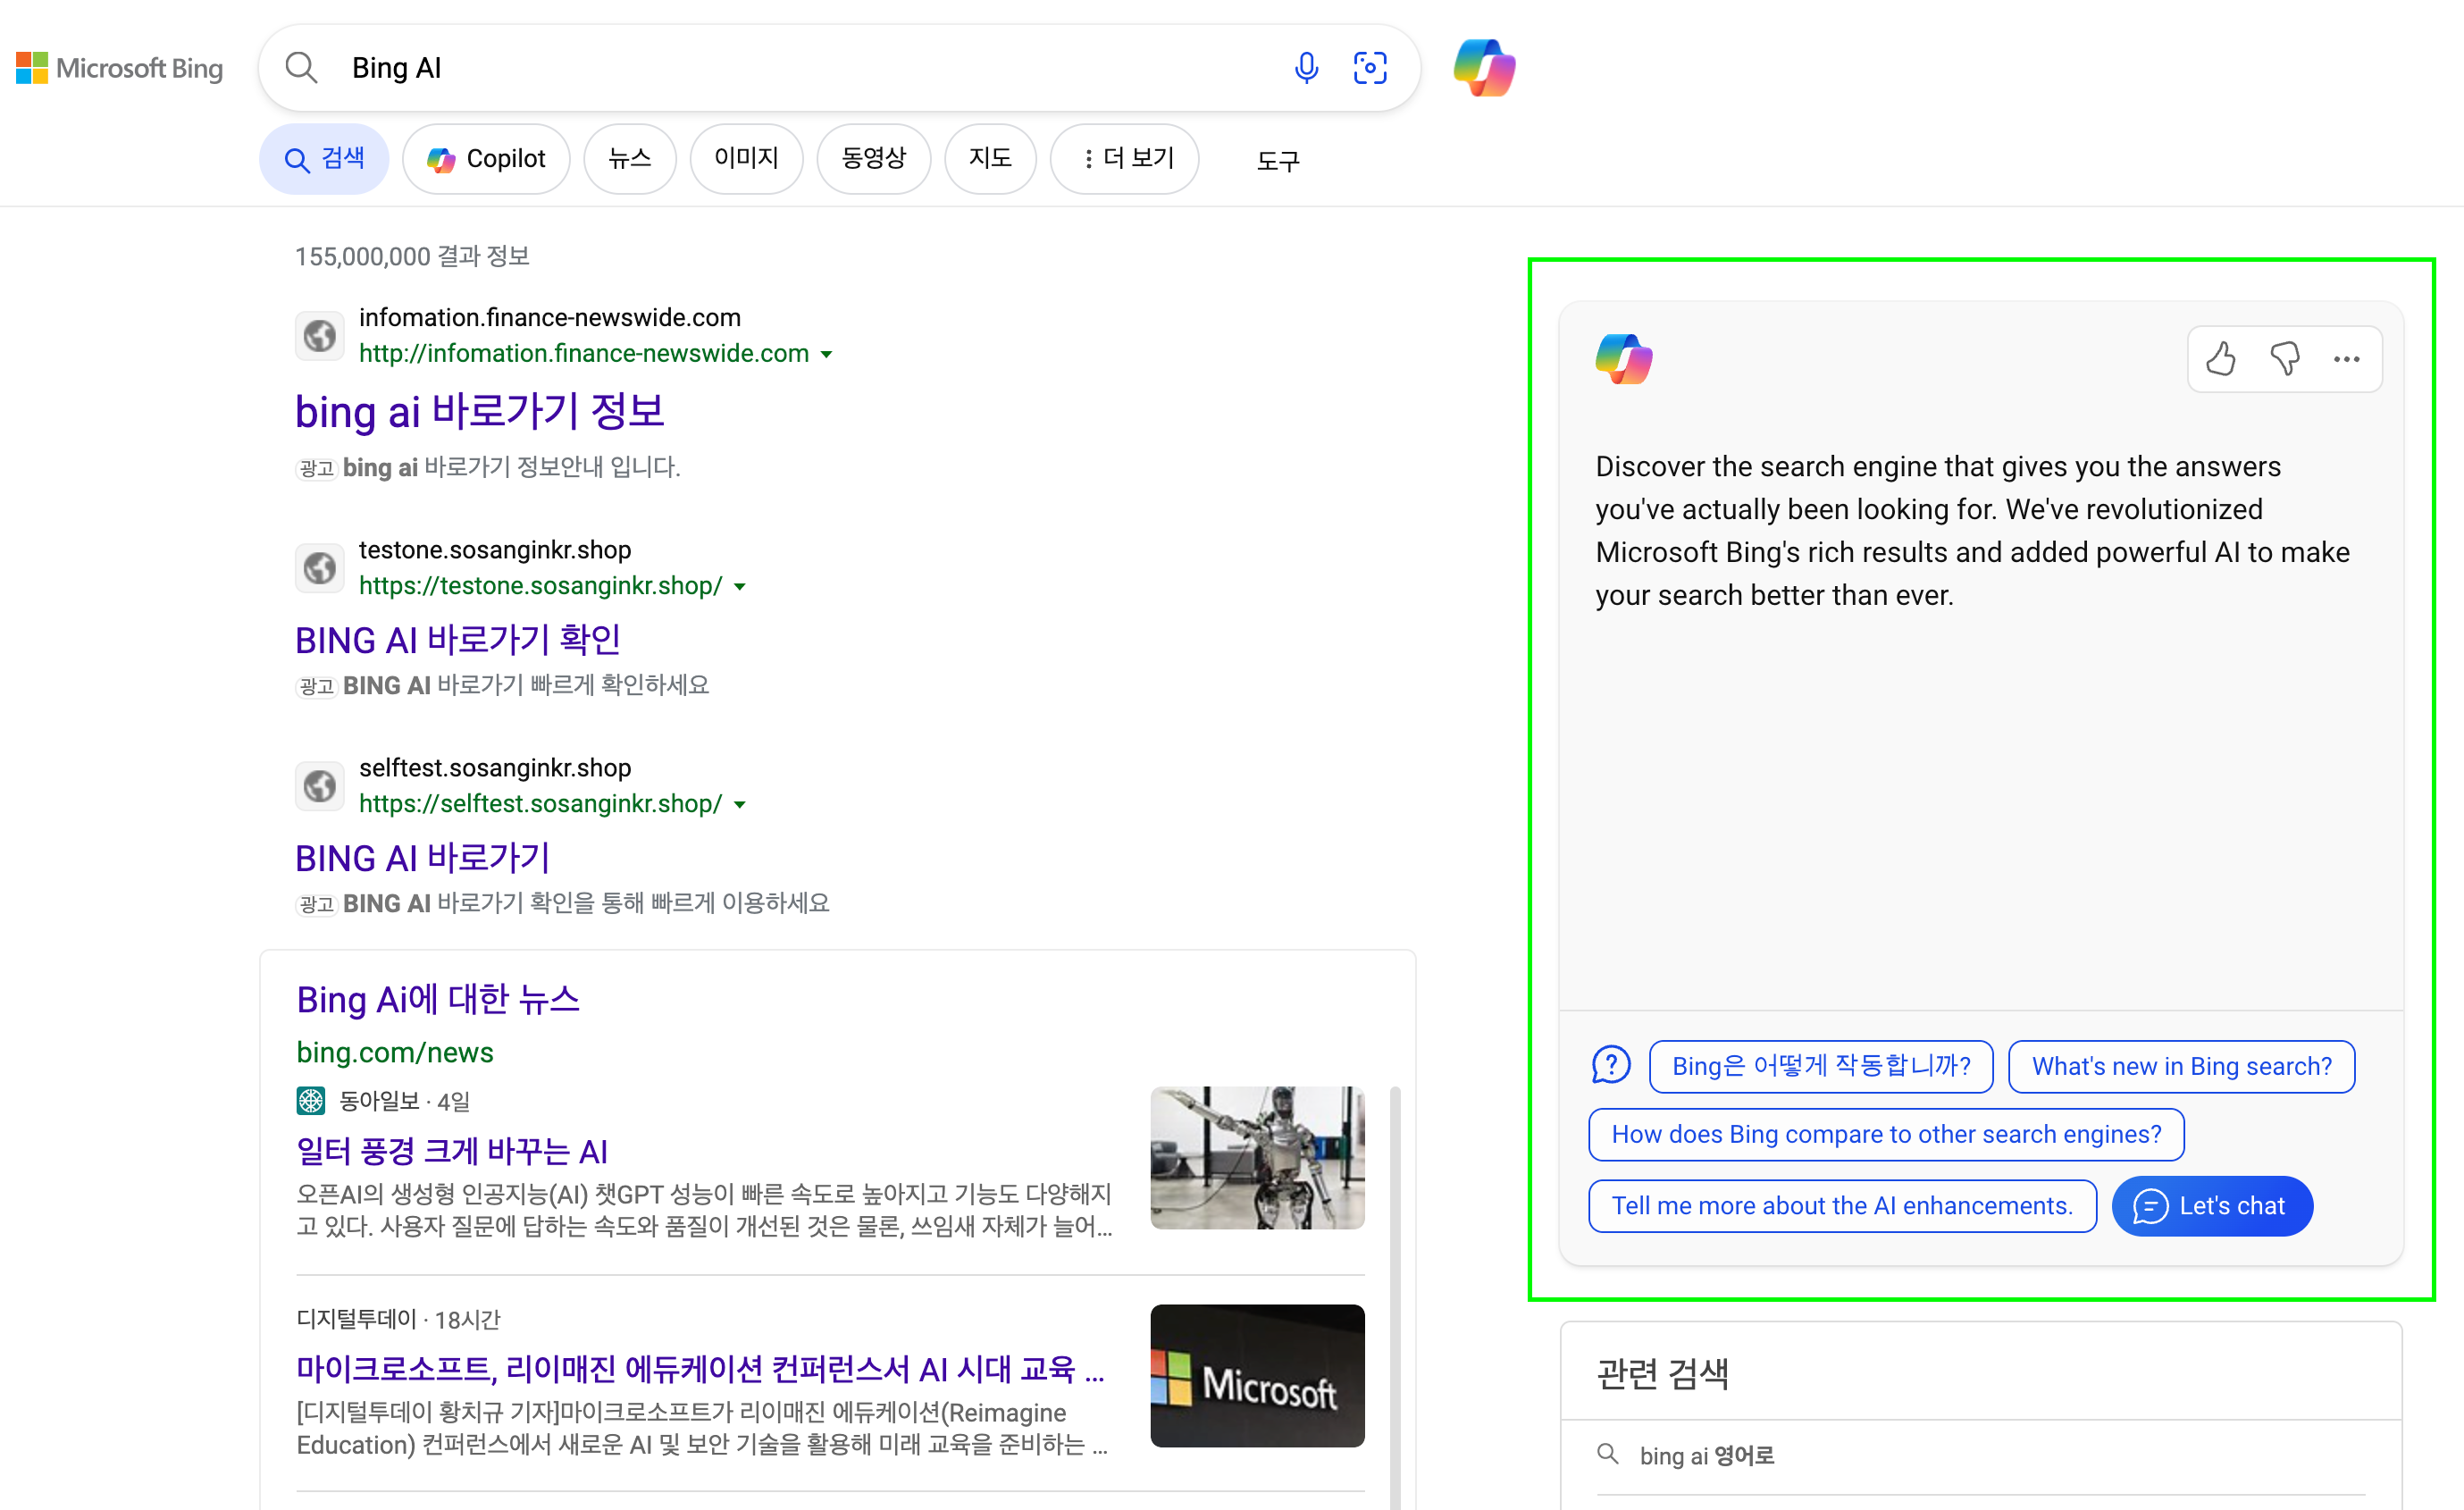Expand dropdown arrow beside infomation.finance-newswide.com URL
The image size is (2464, 1510).
click(827, 354)
